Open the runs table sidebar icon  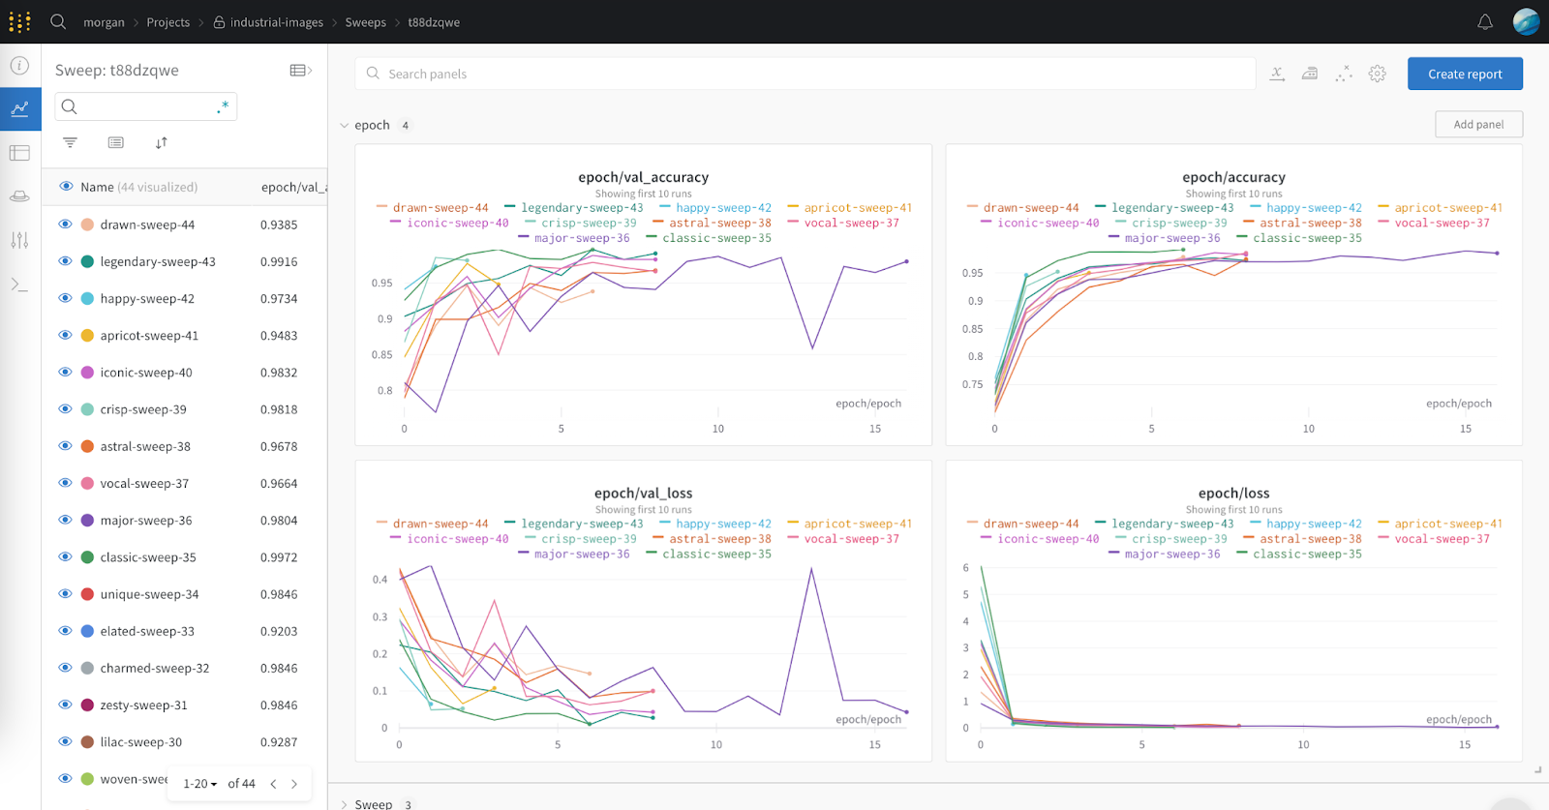pyautogui.click(x=19, y=153)
